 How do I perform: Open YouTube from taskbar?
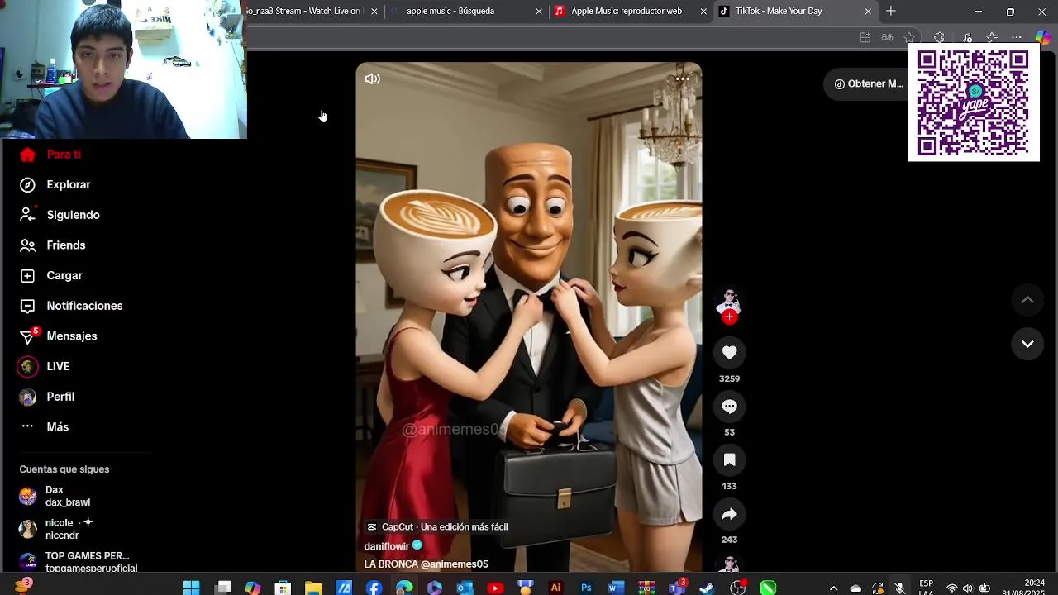click(x=495, y=588)
